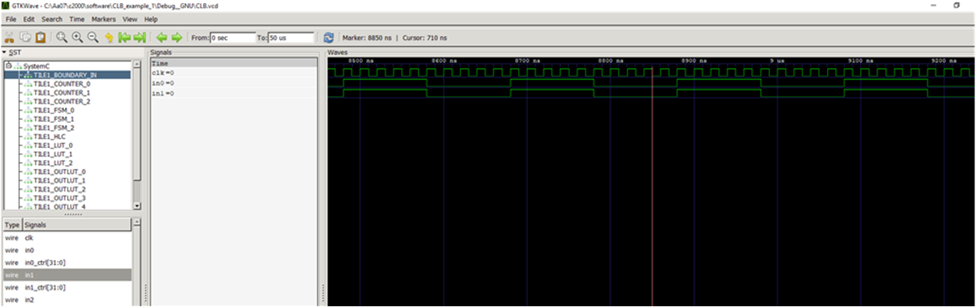
Task: Open the Search menu
Action: (x=52, y=18)
